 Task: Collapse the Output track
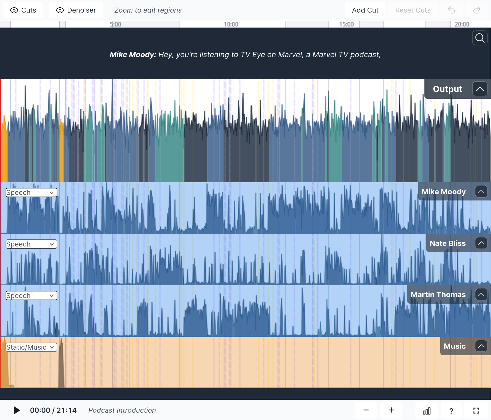tap(480, 89)
